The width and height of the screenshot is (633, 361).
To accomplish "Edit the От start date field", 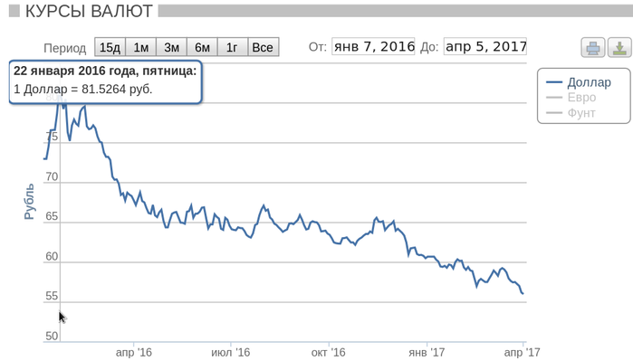I will (373, 46).
